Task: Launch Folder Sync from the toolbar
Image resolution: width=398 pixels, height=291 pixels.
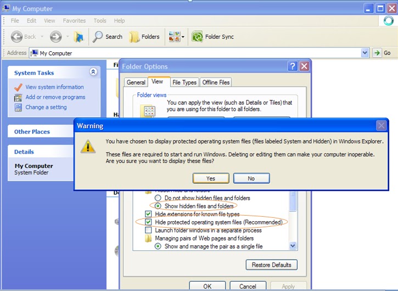Action: click(212, 37)
